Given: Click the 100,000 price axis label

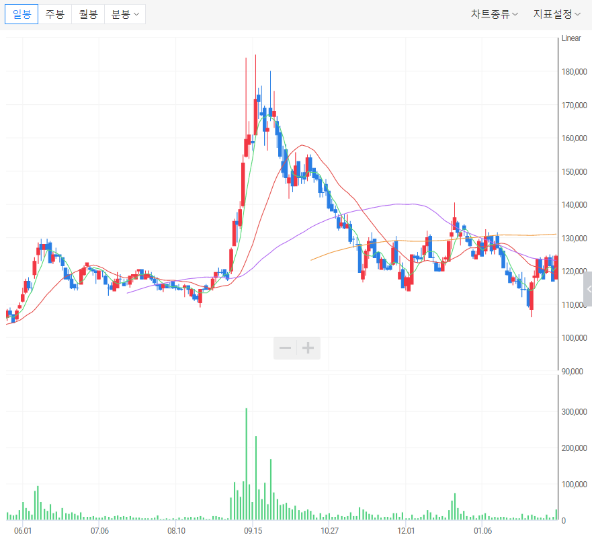Looking at the screenshot, I should click(x=575, y=338).
